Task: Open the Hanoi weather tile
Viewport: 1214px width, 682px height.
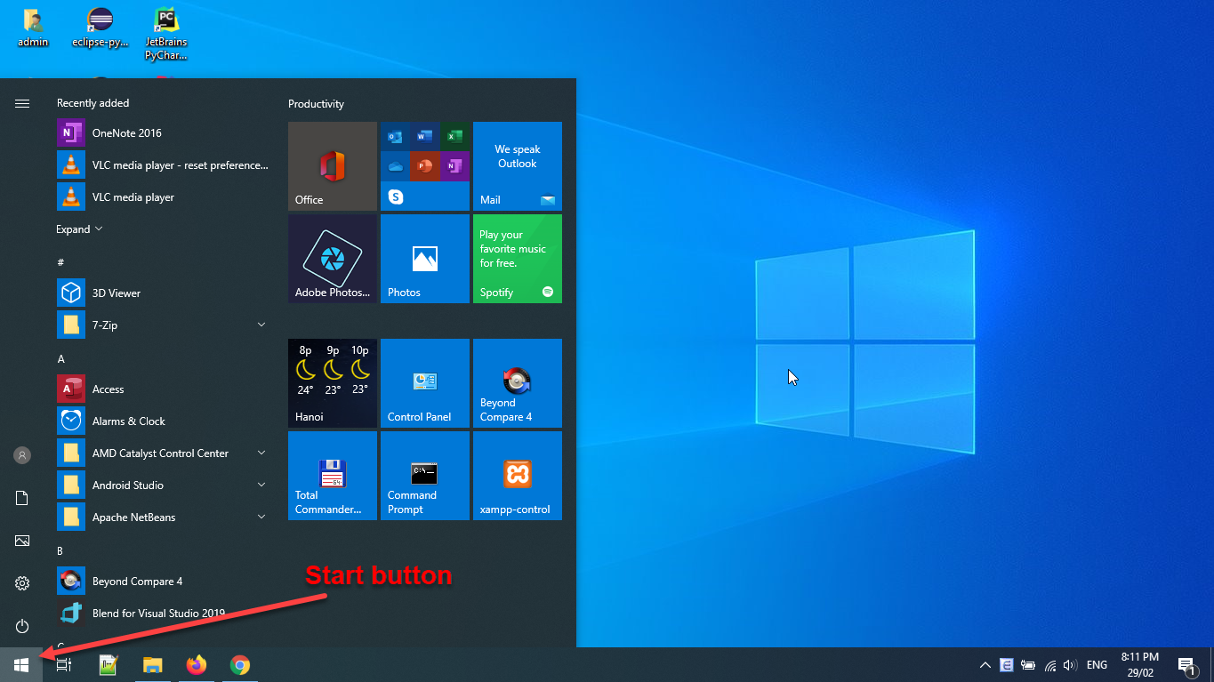Action: [x=333, y=383]
